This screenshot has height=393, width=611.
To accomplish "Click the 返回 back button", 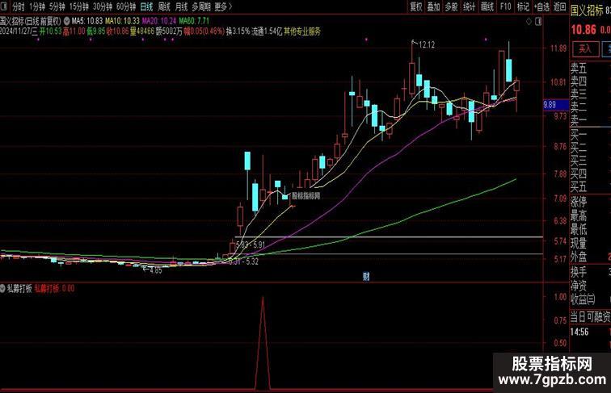I will (559, 6).
